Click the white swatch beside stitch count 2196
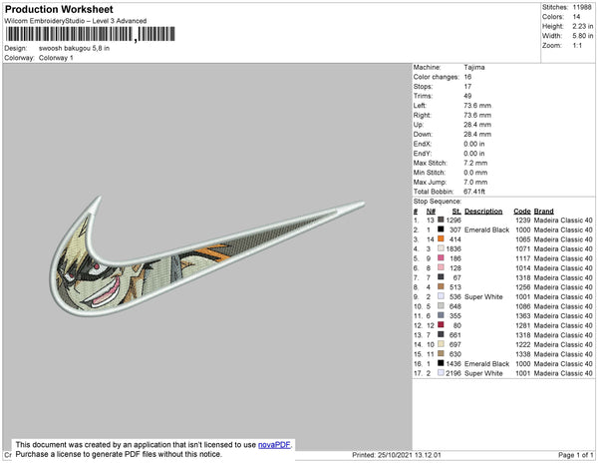 point(441,372)
